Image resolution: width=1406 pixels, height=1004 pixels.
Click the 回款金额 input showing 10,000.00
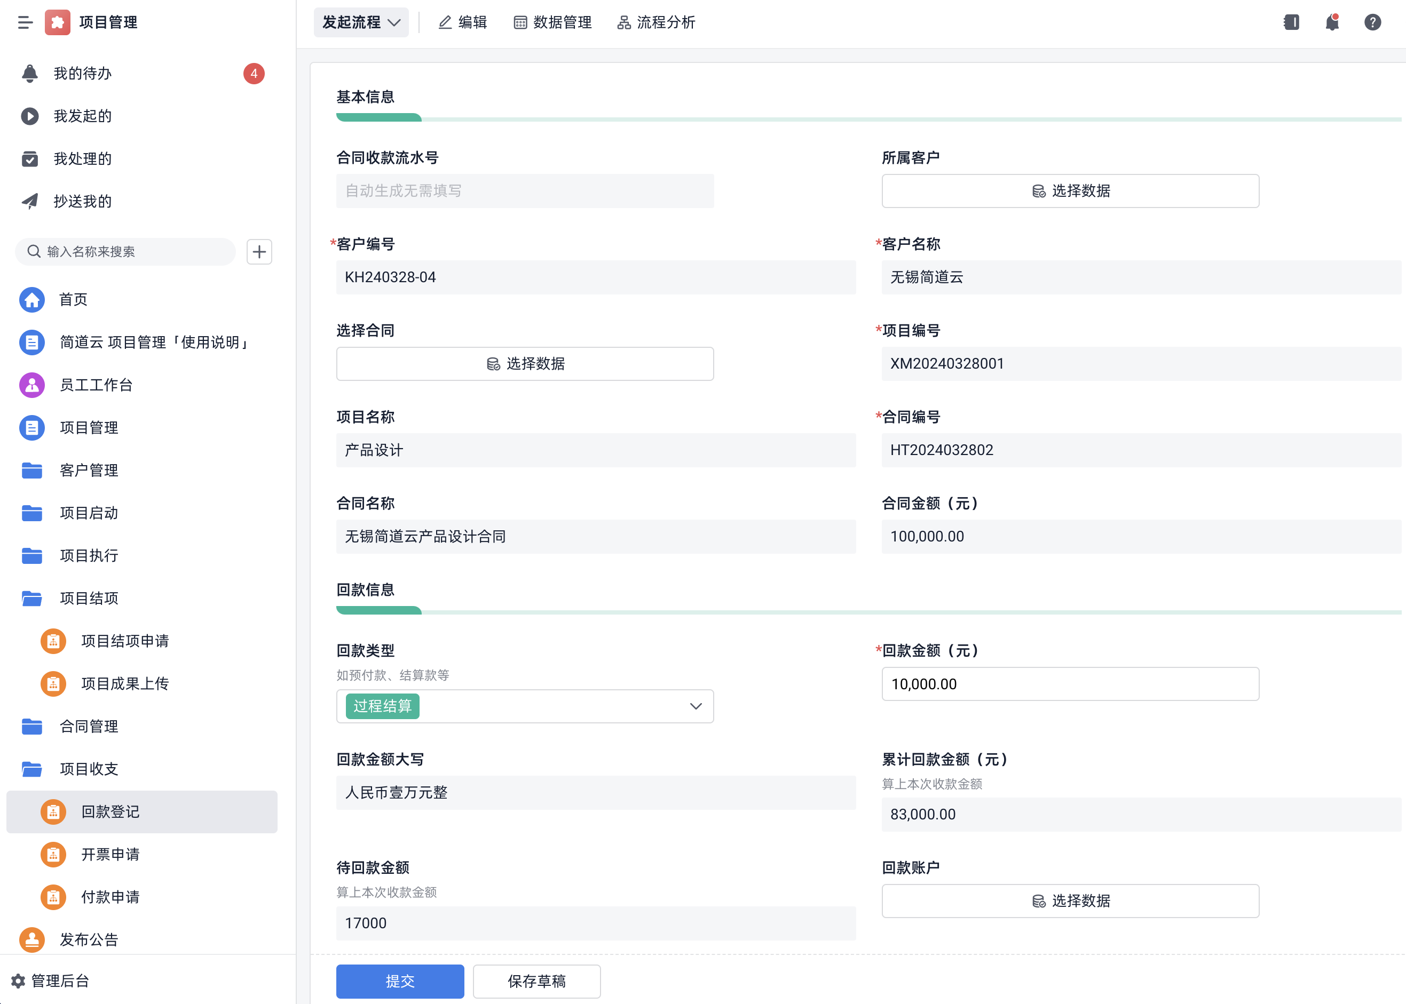tap(1070, 684)
